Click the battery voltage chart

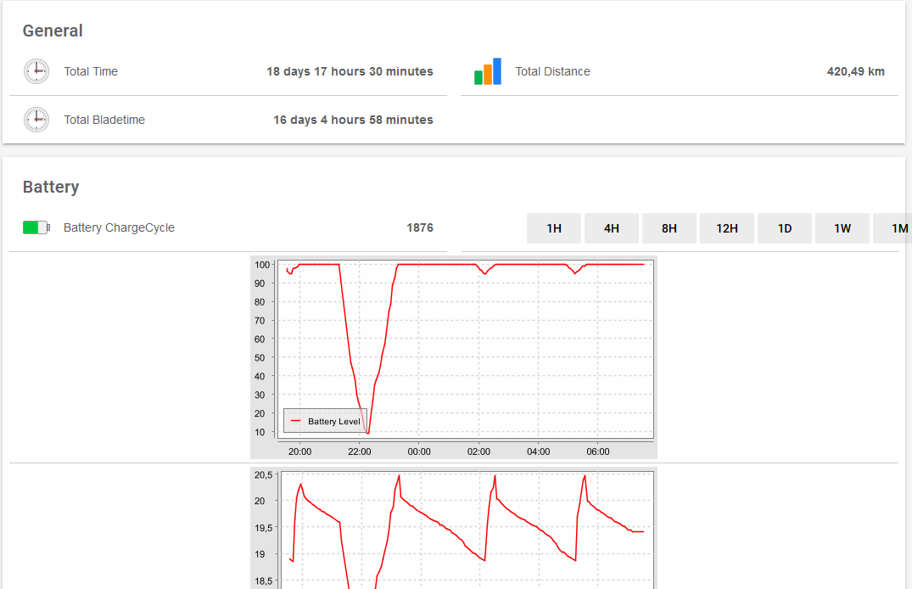click(454, 529)
